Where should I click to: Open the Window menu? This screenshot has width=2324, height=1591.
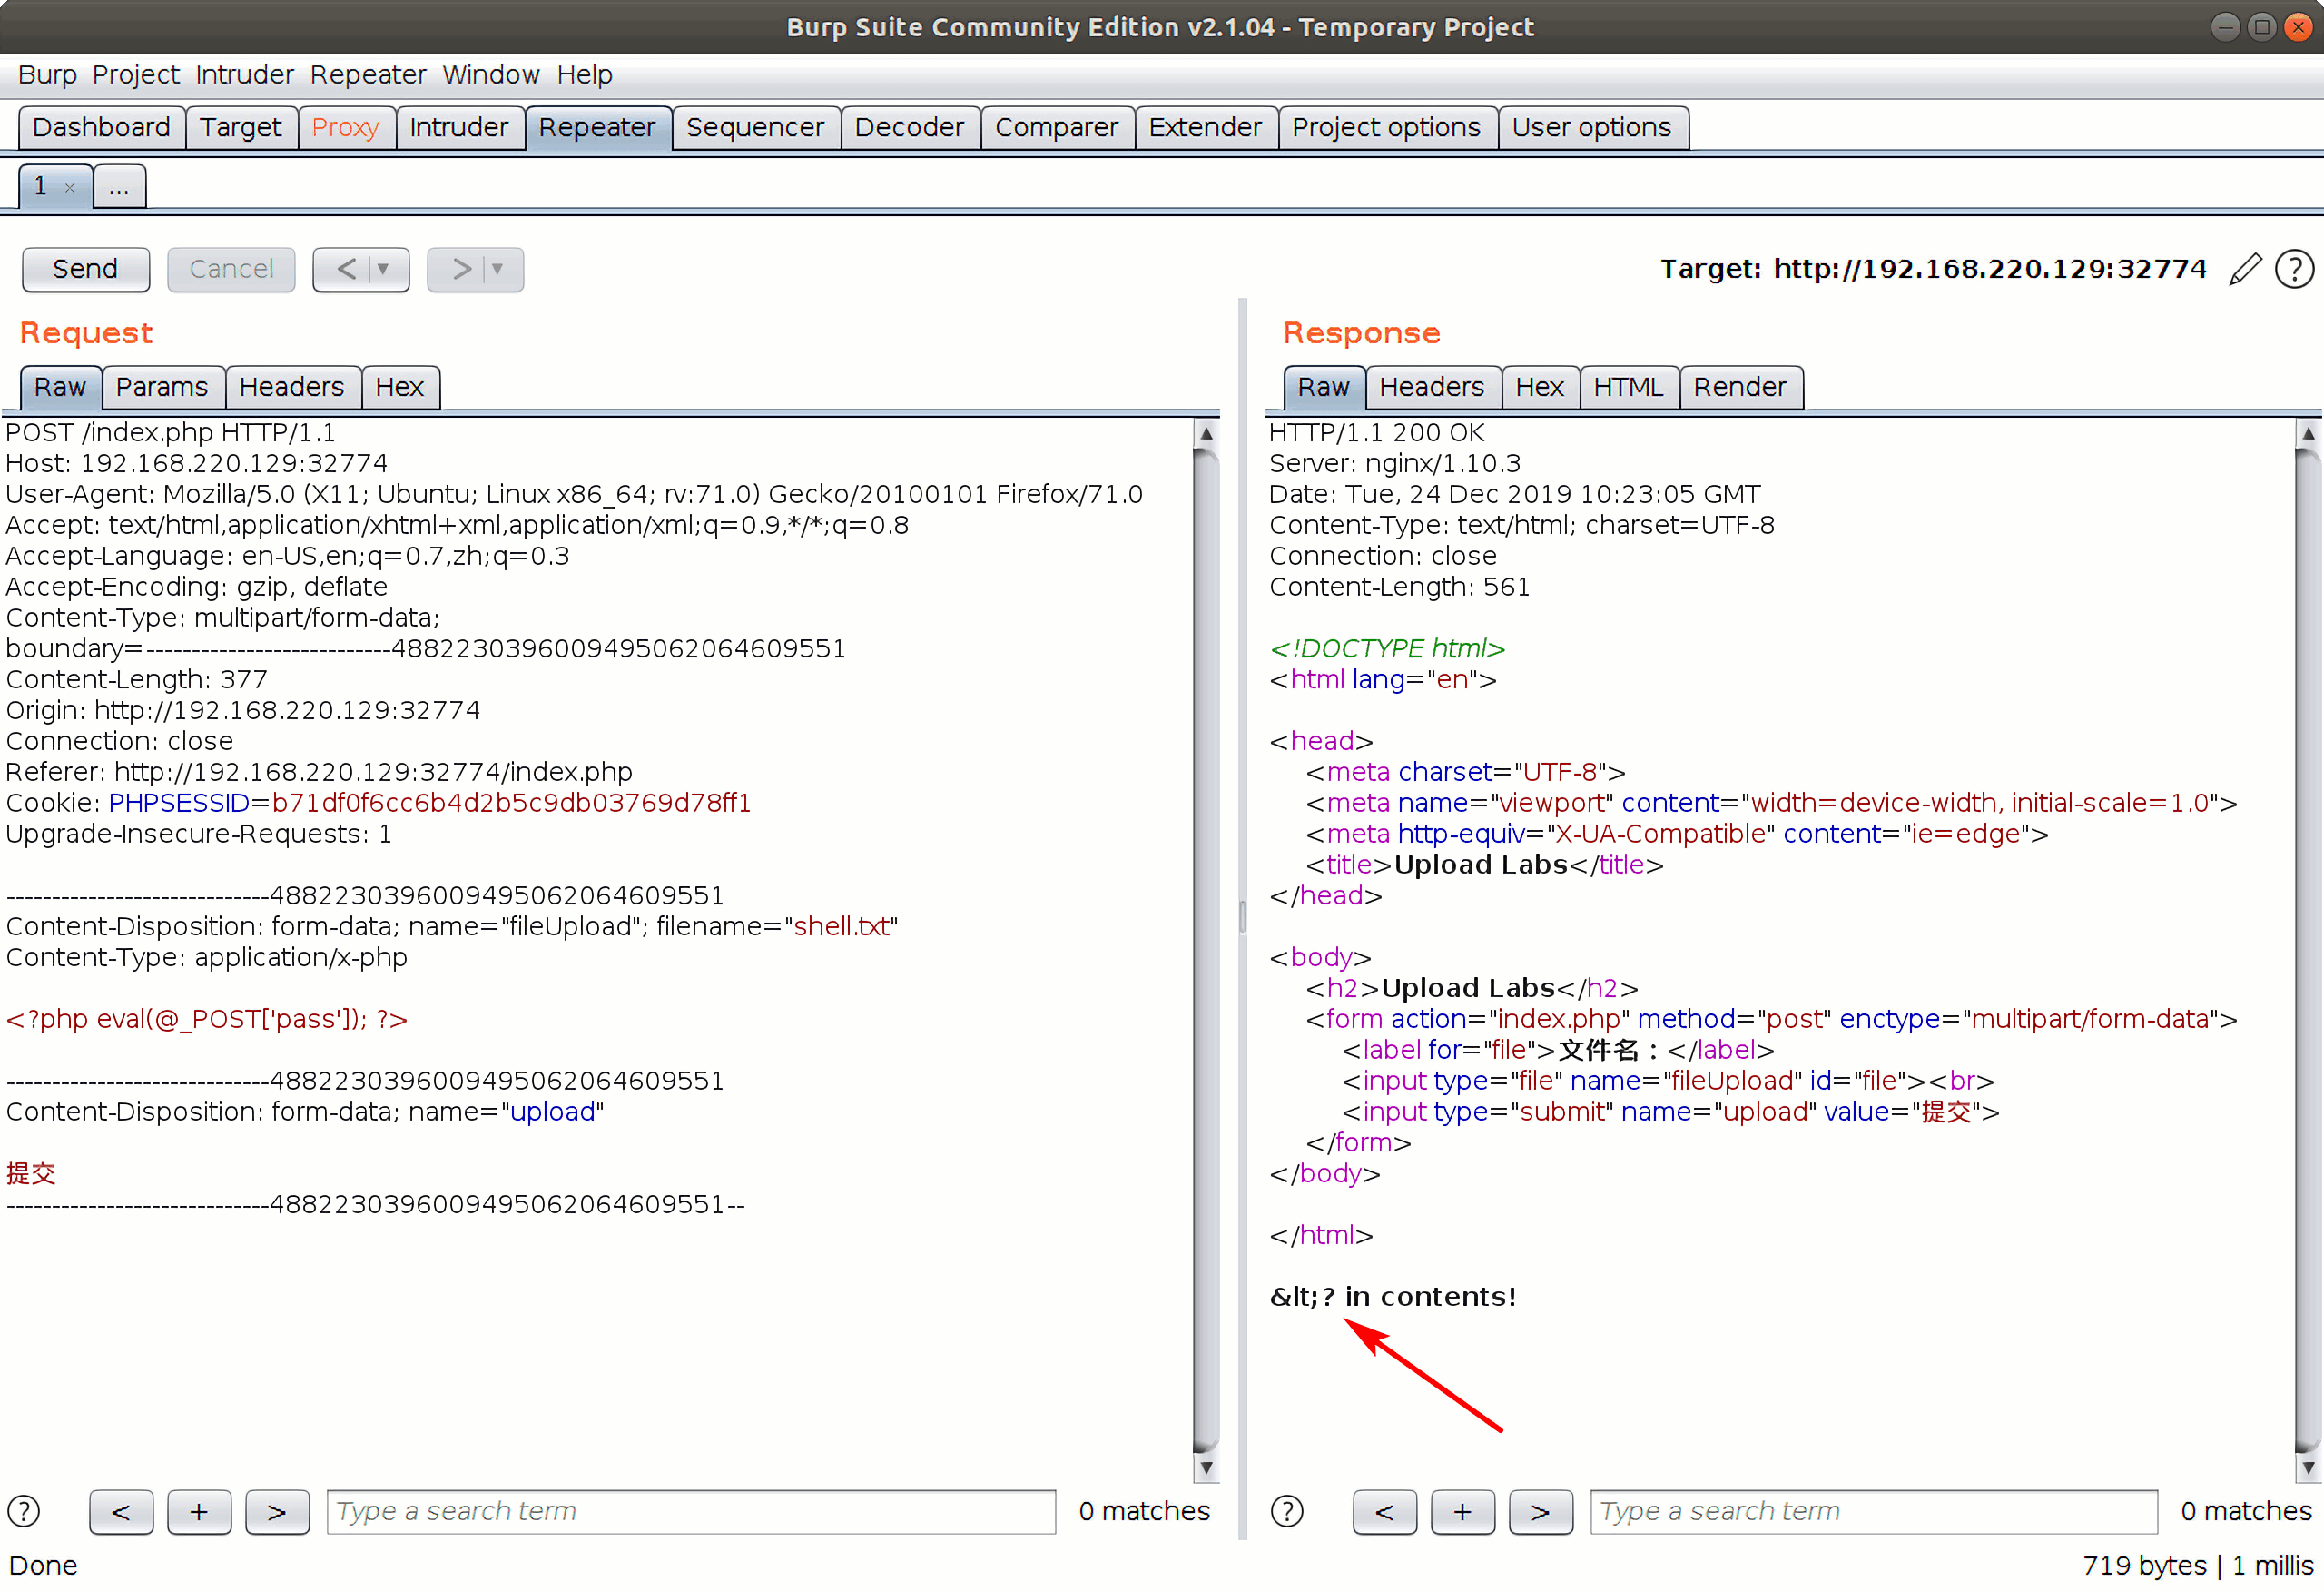(491, 75)
